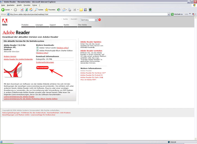Open the Anti-Piraterie footer link
Viewport: 197px width, 144px height.
[65, 113]
